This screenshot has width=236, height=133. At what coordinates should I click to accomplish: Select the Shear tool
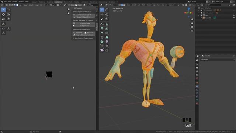(x=102, y=50)
